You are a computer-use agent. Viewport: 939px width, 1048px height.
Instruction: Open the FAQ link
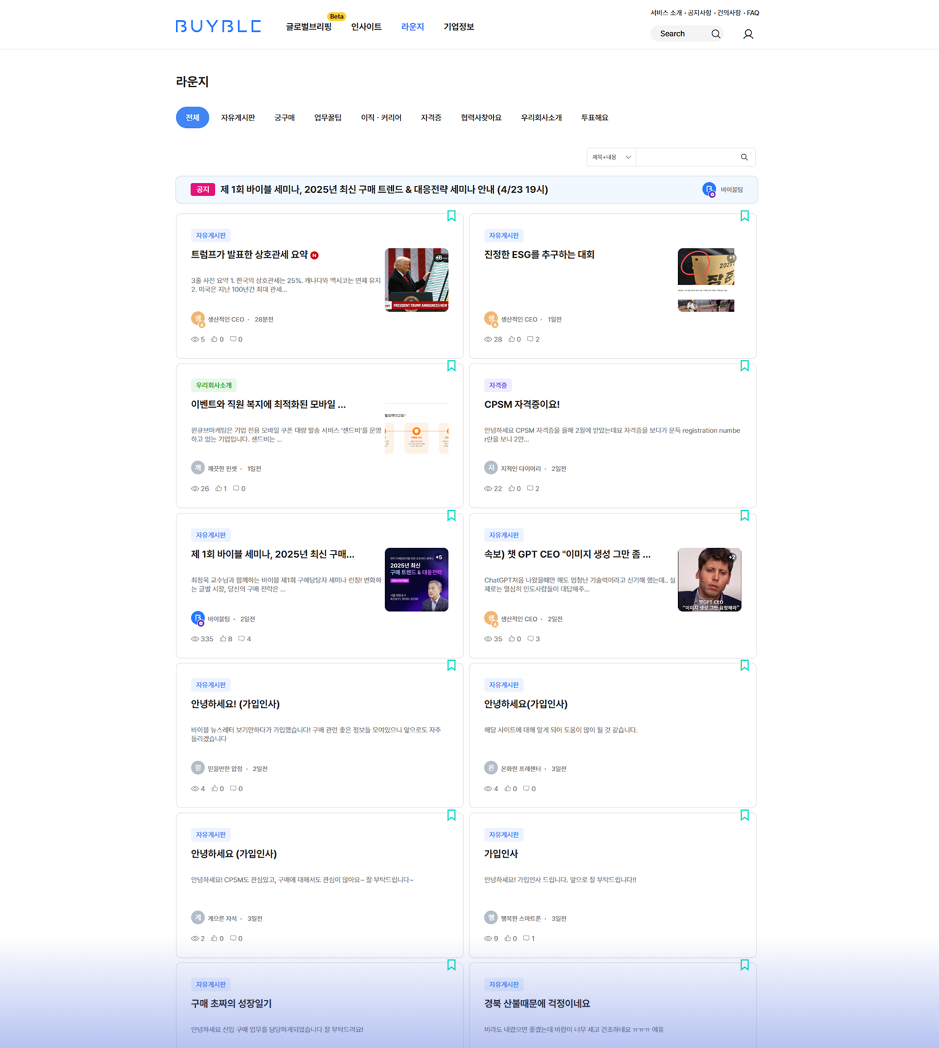click(x=753, y=13)
